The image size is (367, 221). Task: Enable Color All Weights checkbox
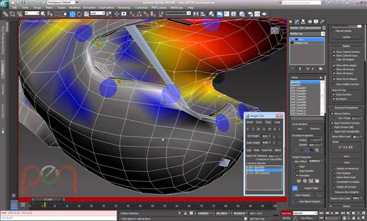(x=334, y=60)
